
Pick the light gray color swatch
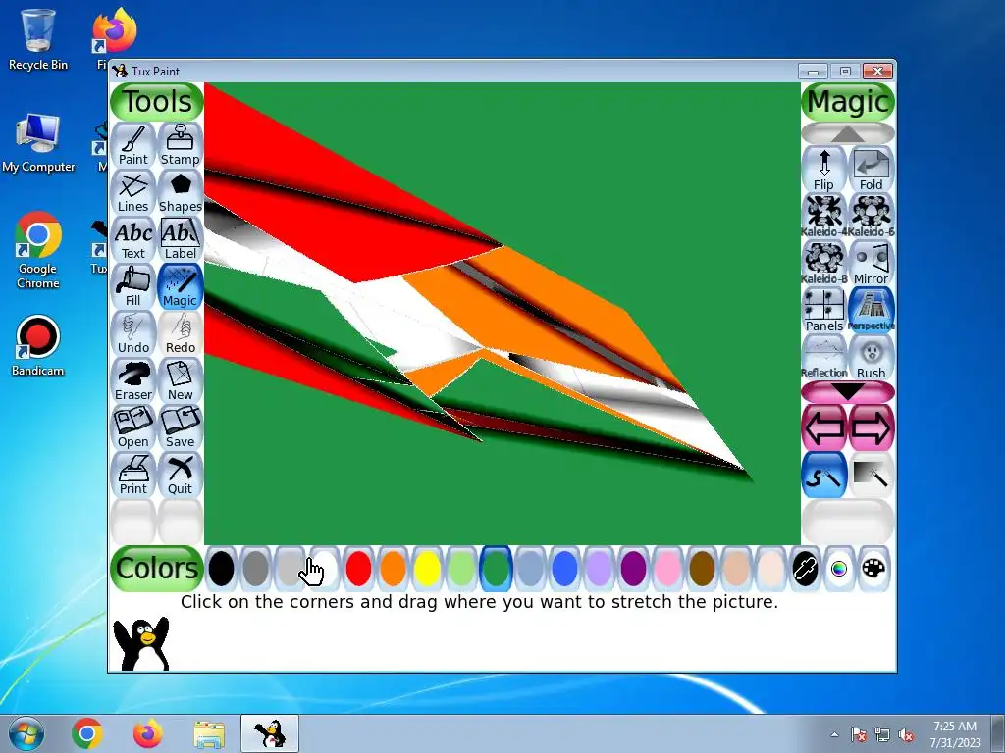290,569
